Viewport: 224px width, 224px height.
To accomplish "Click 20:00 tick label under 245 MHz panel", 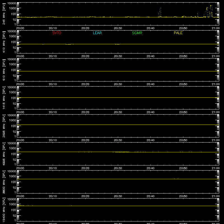I will [x=20, y=28].
